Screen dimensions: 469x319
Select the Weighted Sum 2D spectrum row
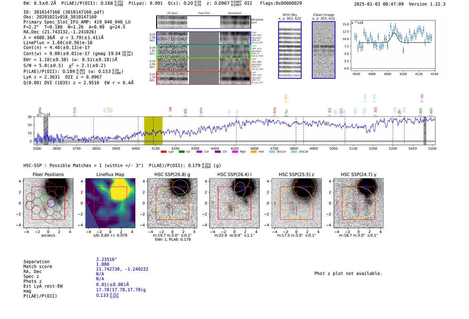point(203,22)
